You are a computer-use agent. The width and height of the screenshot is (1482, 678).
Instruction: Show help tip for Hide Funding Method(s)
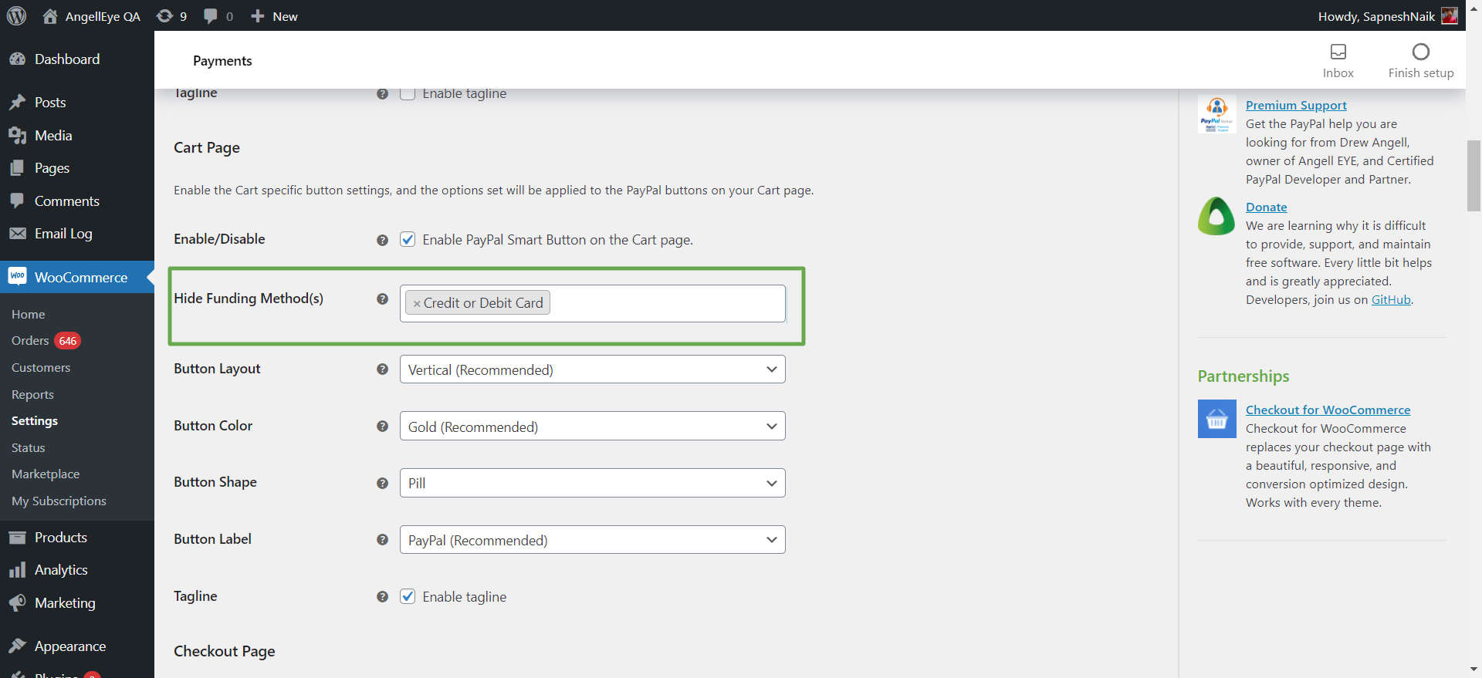382,299
